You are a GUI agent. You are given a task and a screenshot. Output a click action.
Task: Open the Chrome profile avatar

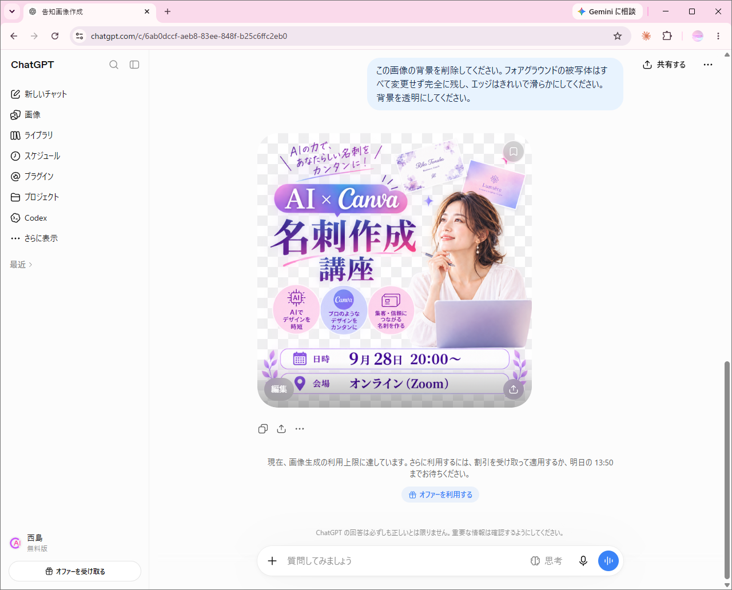[698, 36]
